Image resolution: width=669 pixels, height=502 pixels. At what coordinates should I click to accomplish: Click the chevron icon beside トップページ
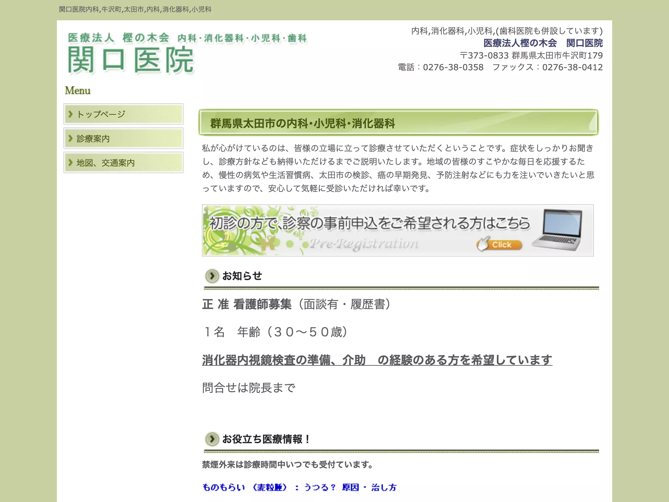(x=70, y=114)
